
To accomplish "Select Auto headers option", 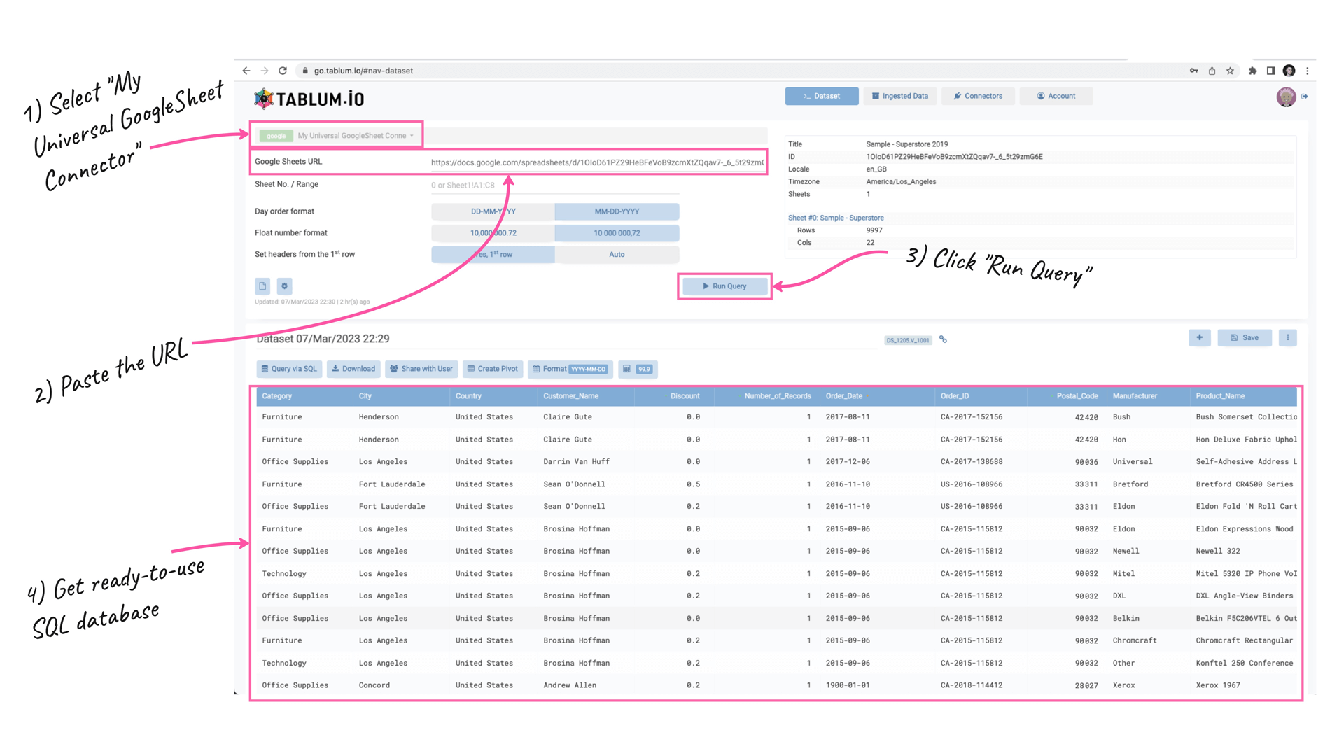I will [617, 255].
